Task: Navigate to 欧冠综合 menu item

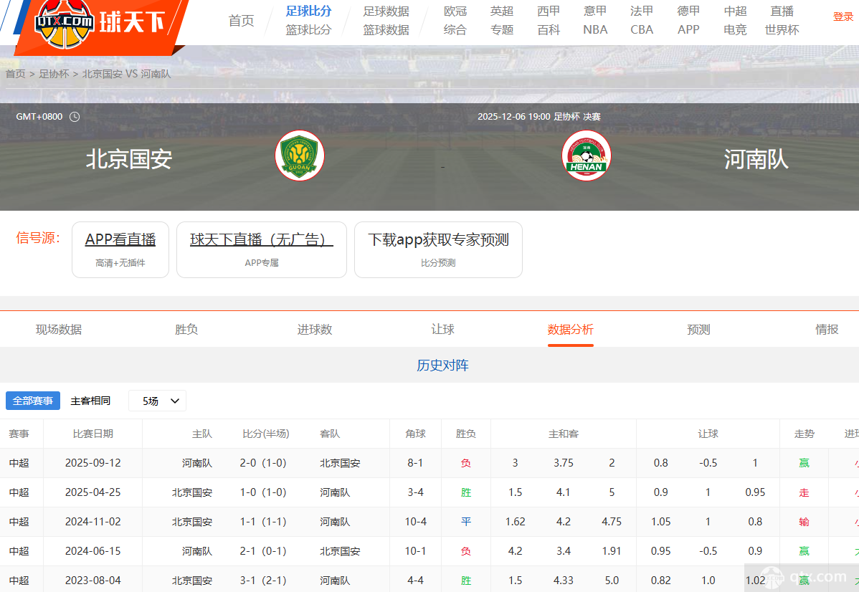Action: point(455,19)
